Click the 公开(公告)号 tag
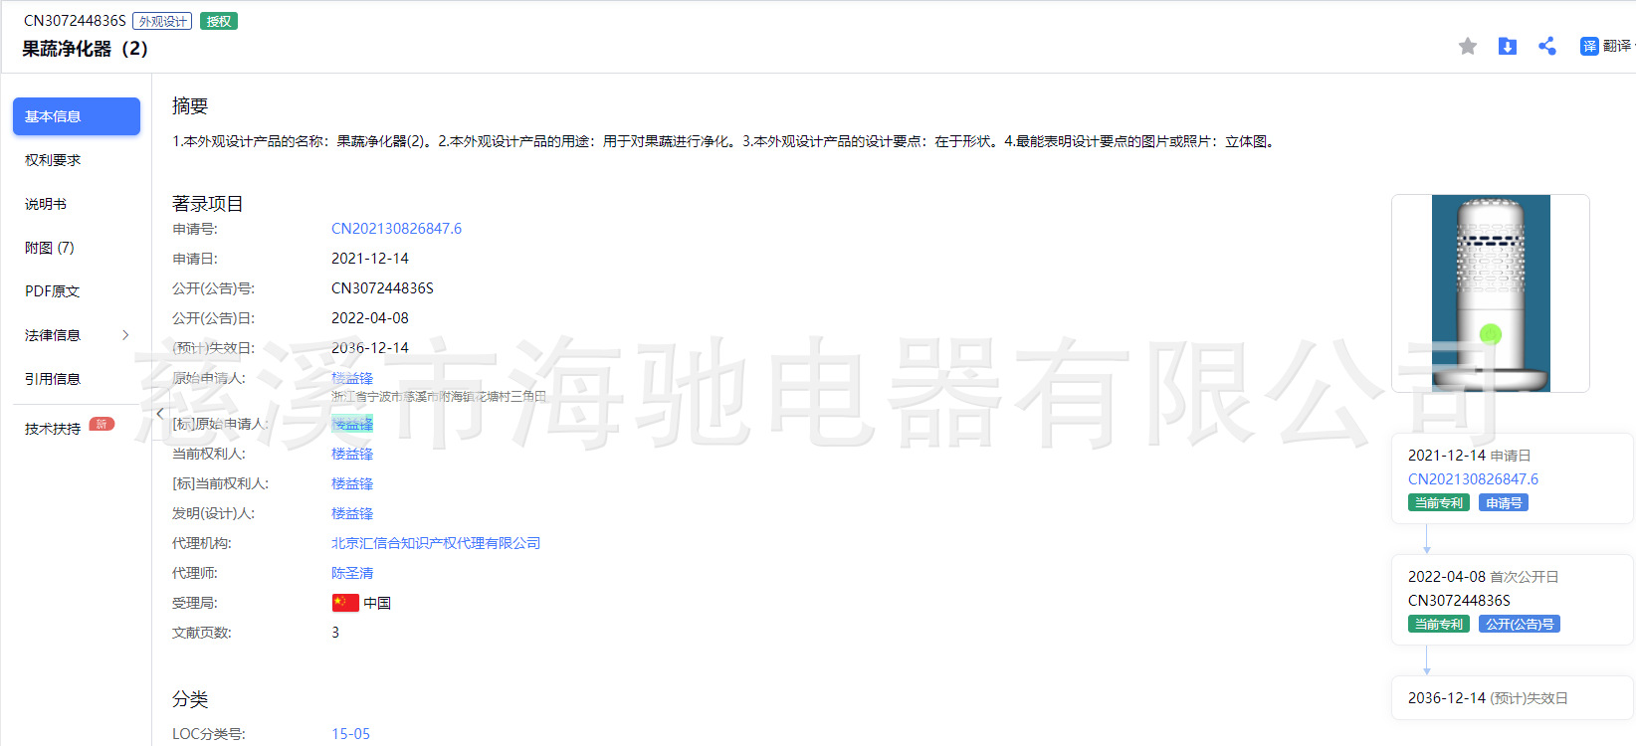 (1520, 625)
